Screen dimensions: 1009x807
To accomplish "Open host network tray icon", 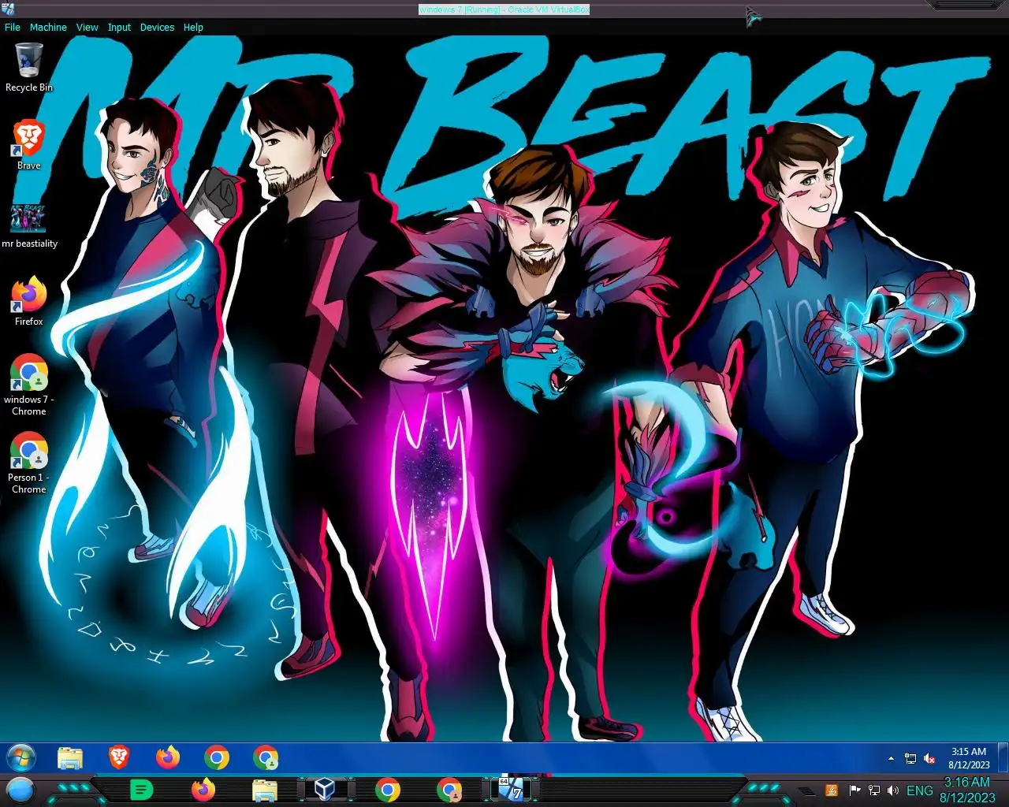I will click(x=873, y=790).
